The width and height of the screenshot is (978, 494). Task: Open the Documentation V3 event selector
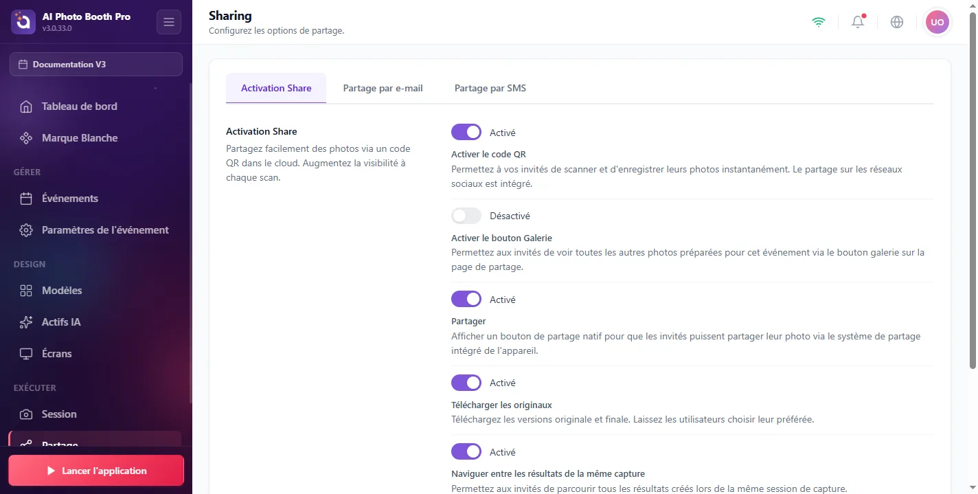[96, 65]
